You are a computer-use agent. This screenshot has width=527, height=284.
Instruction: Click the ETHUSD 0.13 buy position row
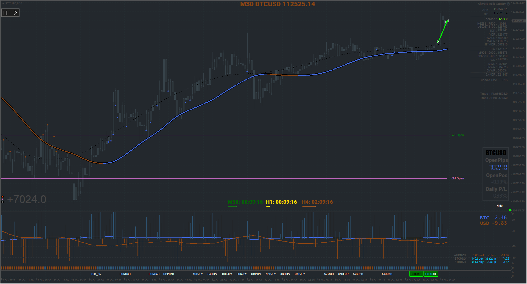click(481, 262)
